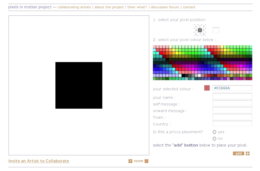The image size is (260, 171).
Task: Click the crossed center pixel position box
Action: [200, 30]
